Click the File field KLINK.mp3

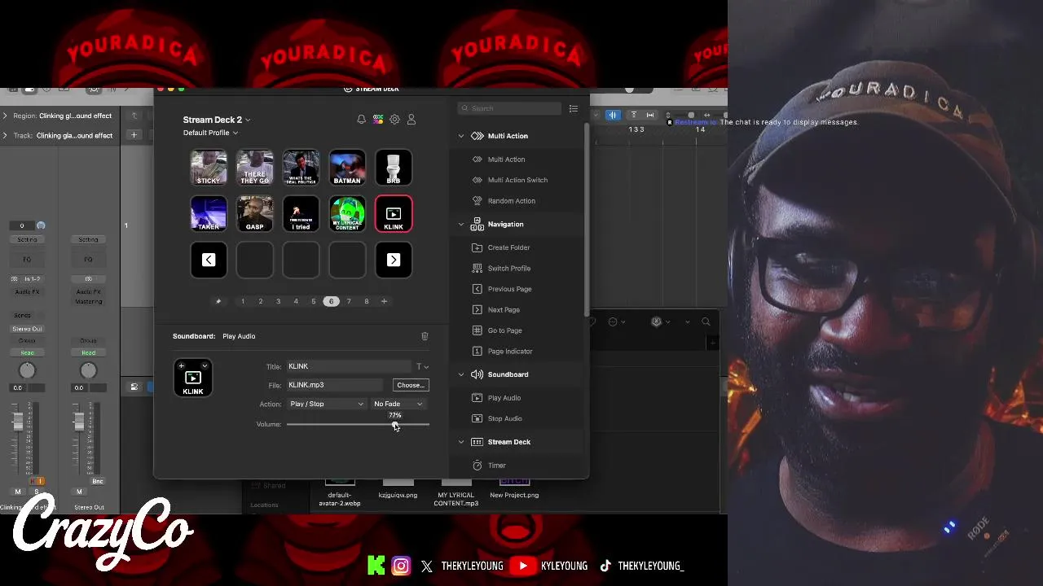(336, 385)
